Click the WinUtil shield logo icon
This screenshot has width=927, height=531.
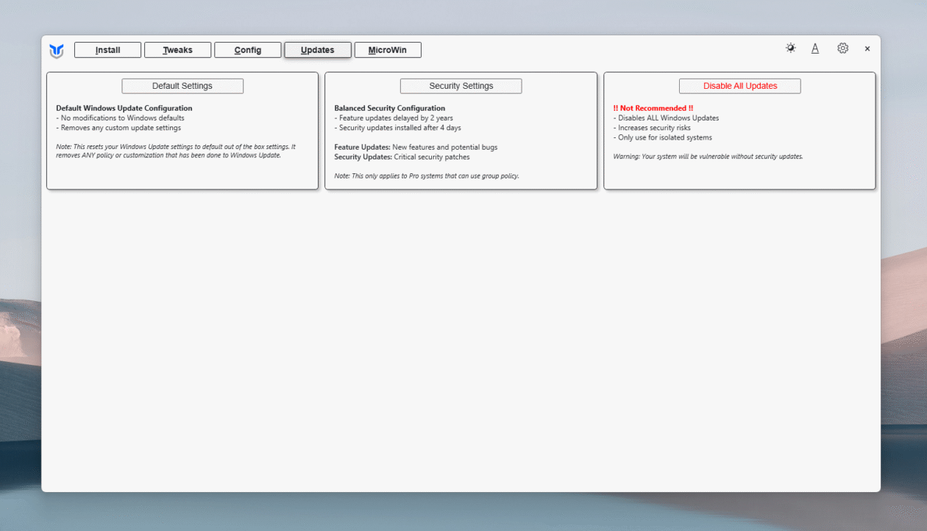pyautogui.click(x=57, y=51)
